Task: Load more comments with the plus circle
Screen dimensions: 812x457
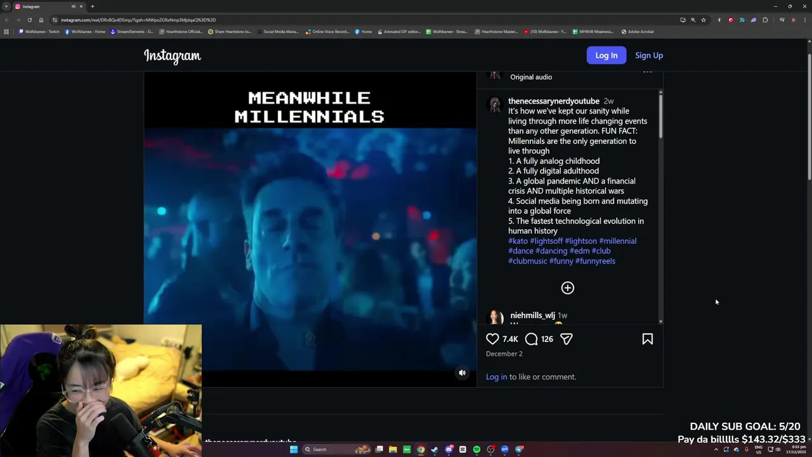Action: click(568, 288)
